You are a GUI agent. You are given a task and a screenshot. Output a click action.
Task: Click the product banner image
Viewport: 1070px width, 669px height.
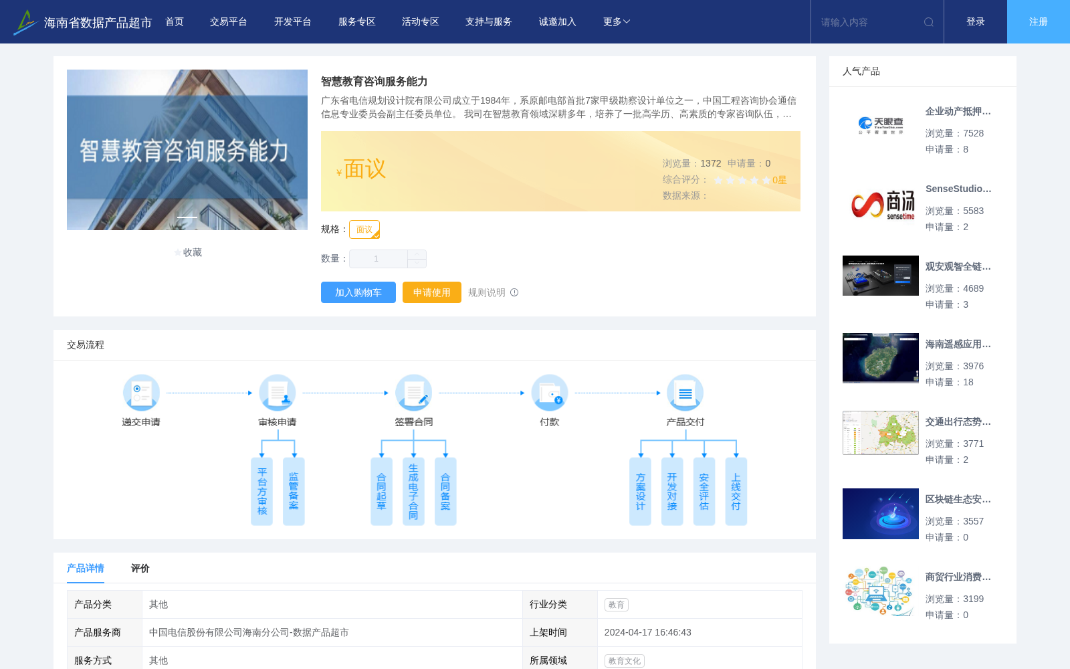pos(187,150)
